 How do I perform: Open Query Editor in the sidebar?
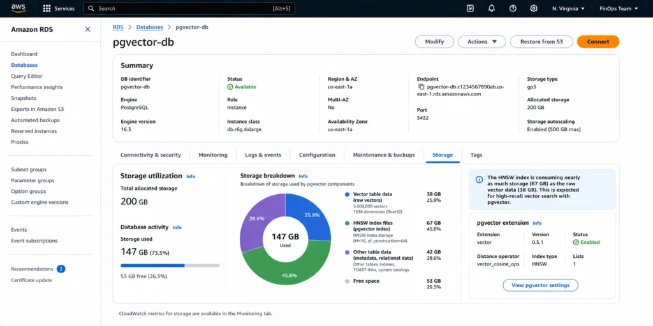pyautogui.click(x=27, y=76)
